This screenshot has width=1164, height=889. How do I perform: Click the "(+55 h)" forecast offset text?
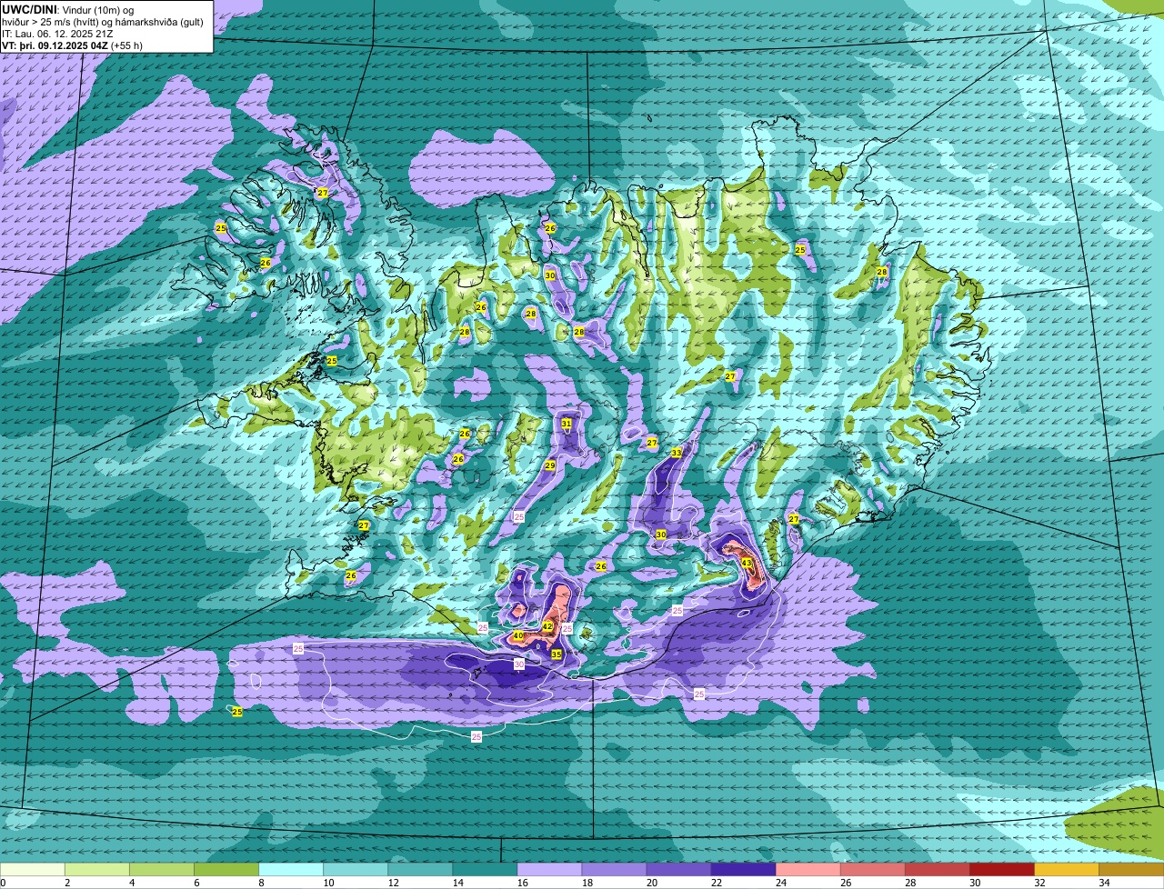point(126,45)
